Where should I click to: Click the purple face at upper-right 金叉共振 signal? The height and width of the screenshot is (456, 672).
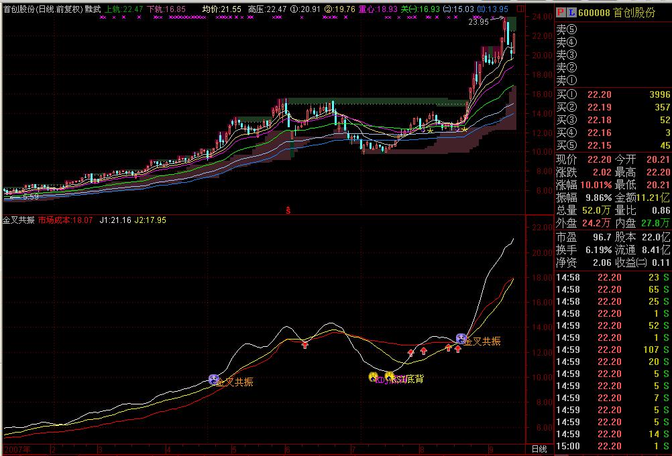[x=461, y=339]
